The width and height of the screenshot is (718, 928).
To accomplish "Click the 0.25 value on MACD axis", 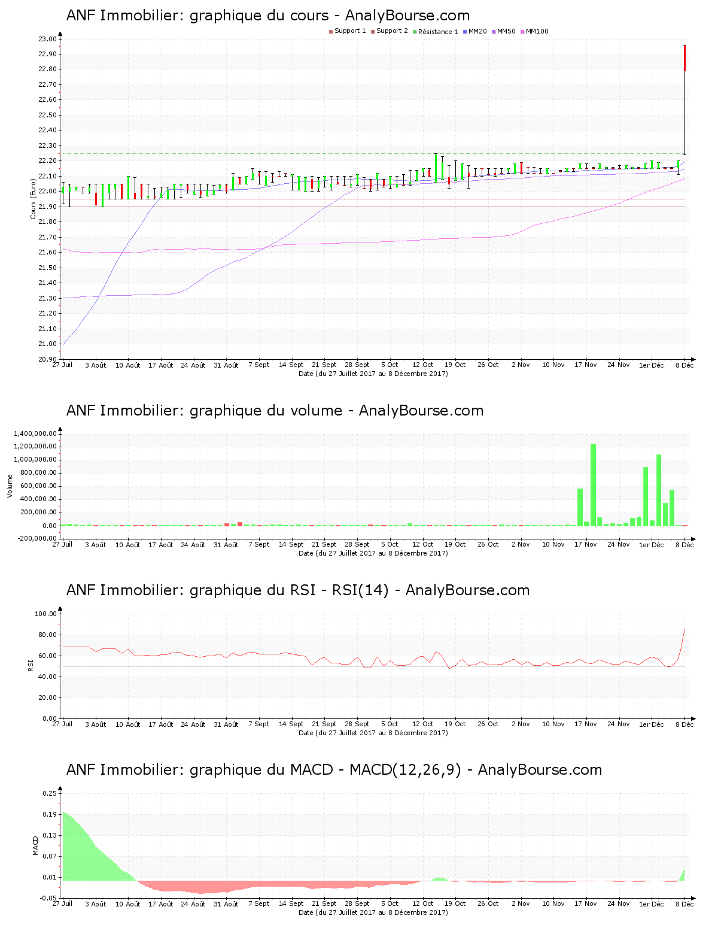I will (49, 793).
